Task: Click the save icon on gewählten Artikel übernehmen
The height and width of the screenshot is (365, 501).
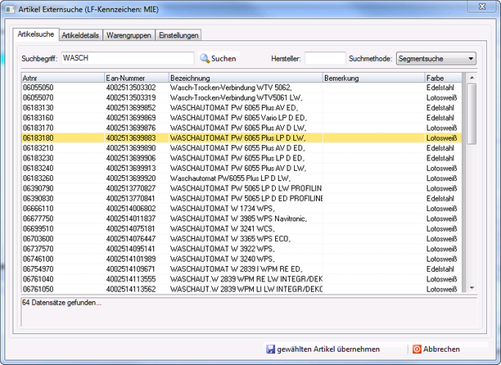Action: click(x=270, y=349)
